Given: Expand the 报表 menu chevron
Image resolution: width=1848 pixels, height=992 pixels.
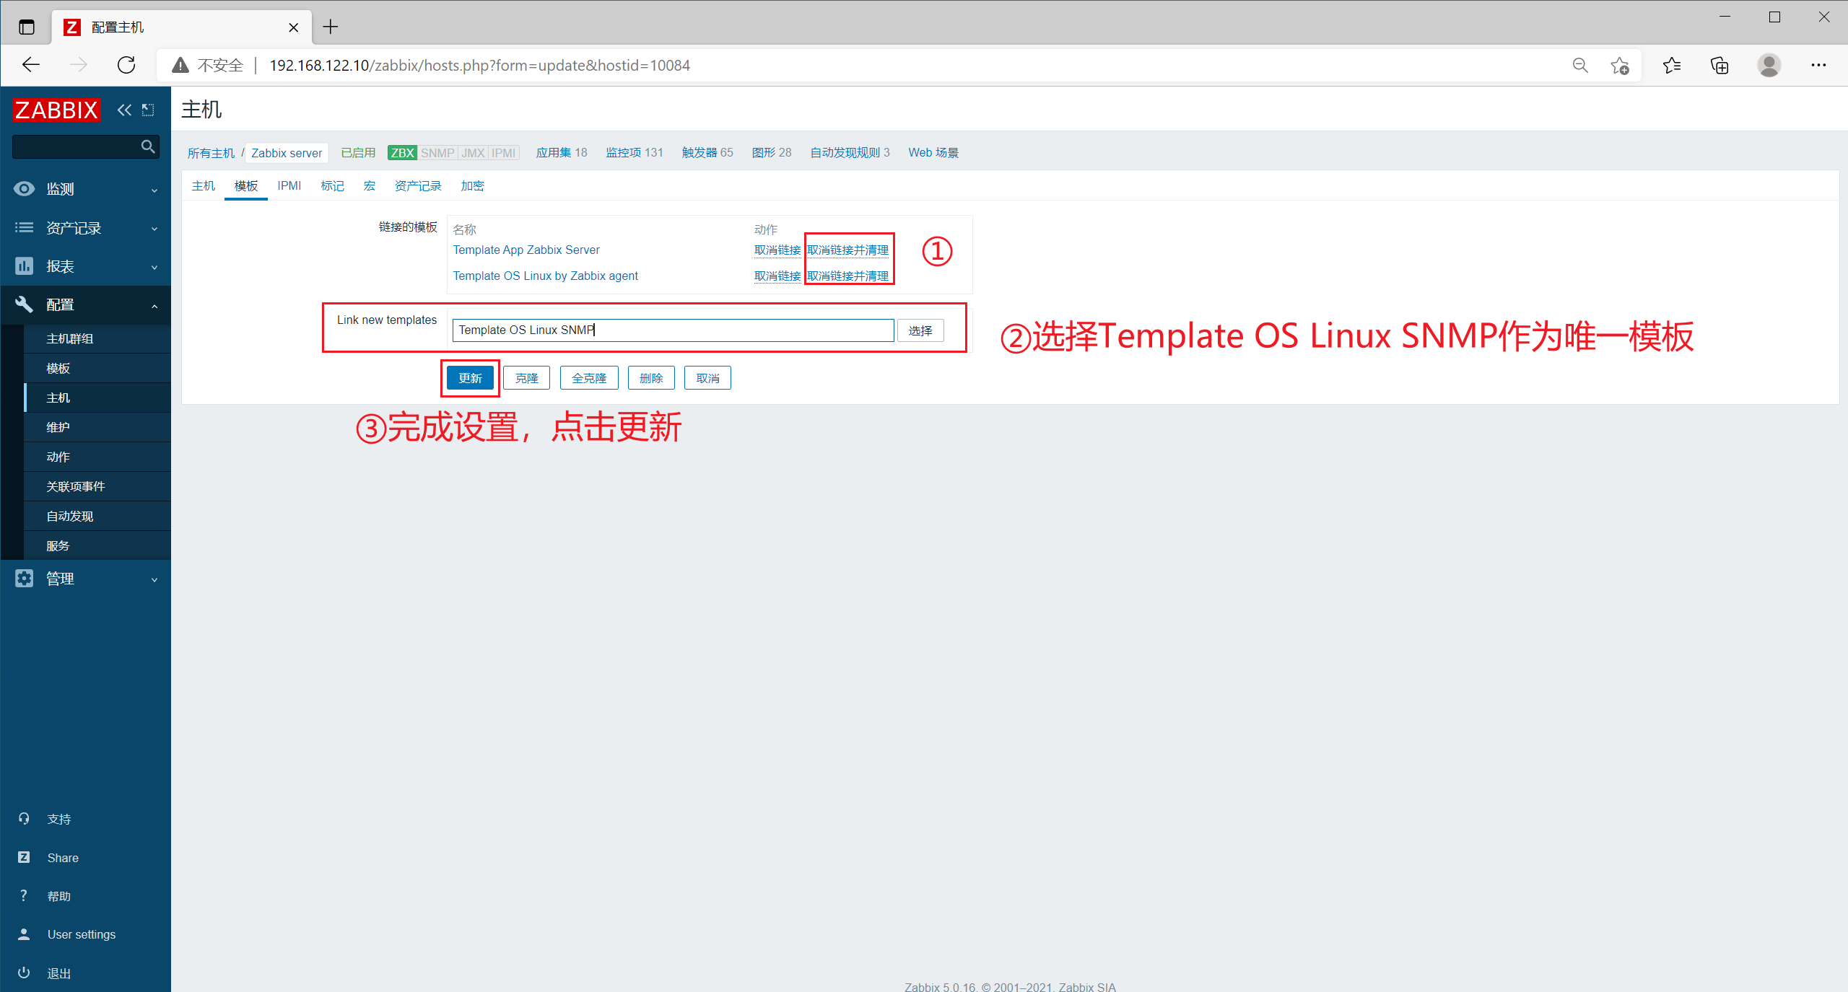Looking at the screenshot, I should [x=154, y=268].
